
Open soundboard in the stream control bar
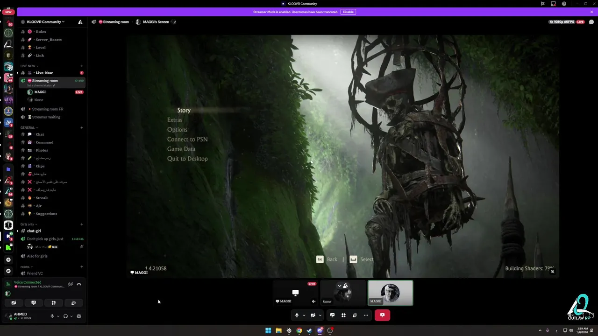pyautogui.click(x=355, y=315)
